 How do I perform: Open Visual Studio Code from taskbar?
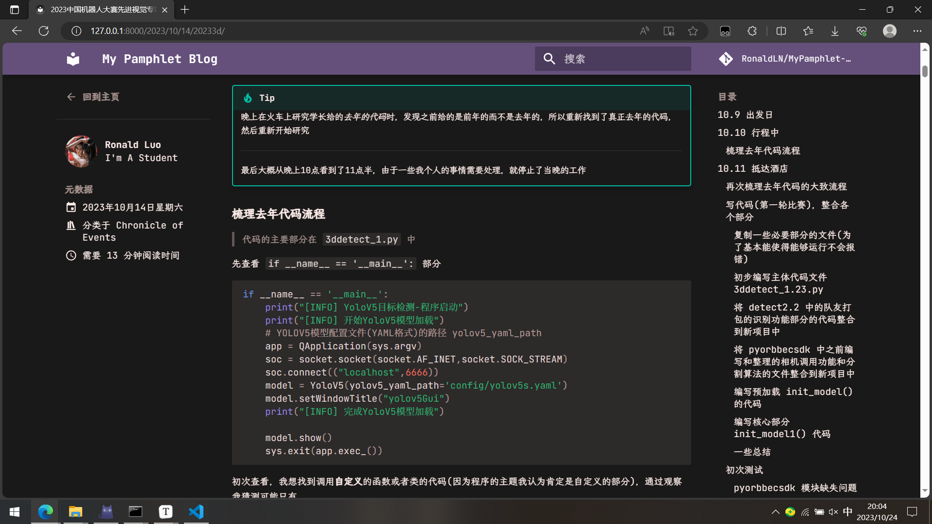pyautogui.click(x=196, y=512)
